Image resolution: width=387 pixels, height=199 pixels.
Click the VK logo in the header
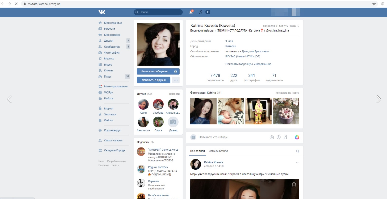pyautogui.click(x=102, y=12)
